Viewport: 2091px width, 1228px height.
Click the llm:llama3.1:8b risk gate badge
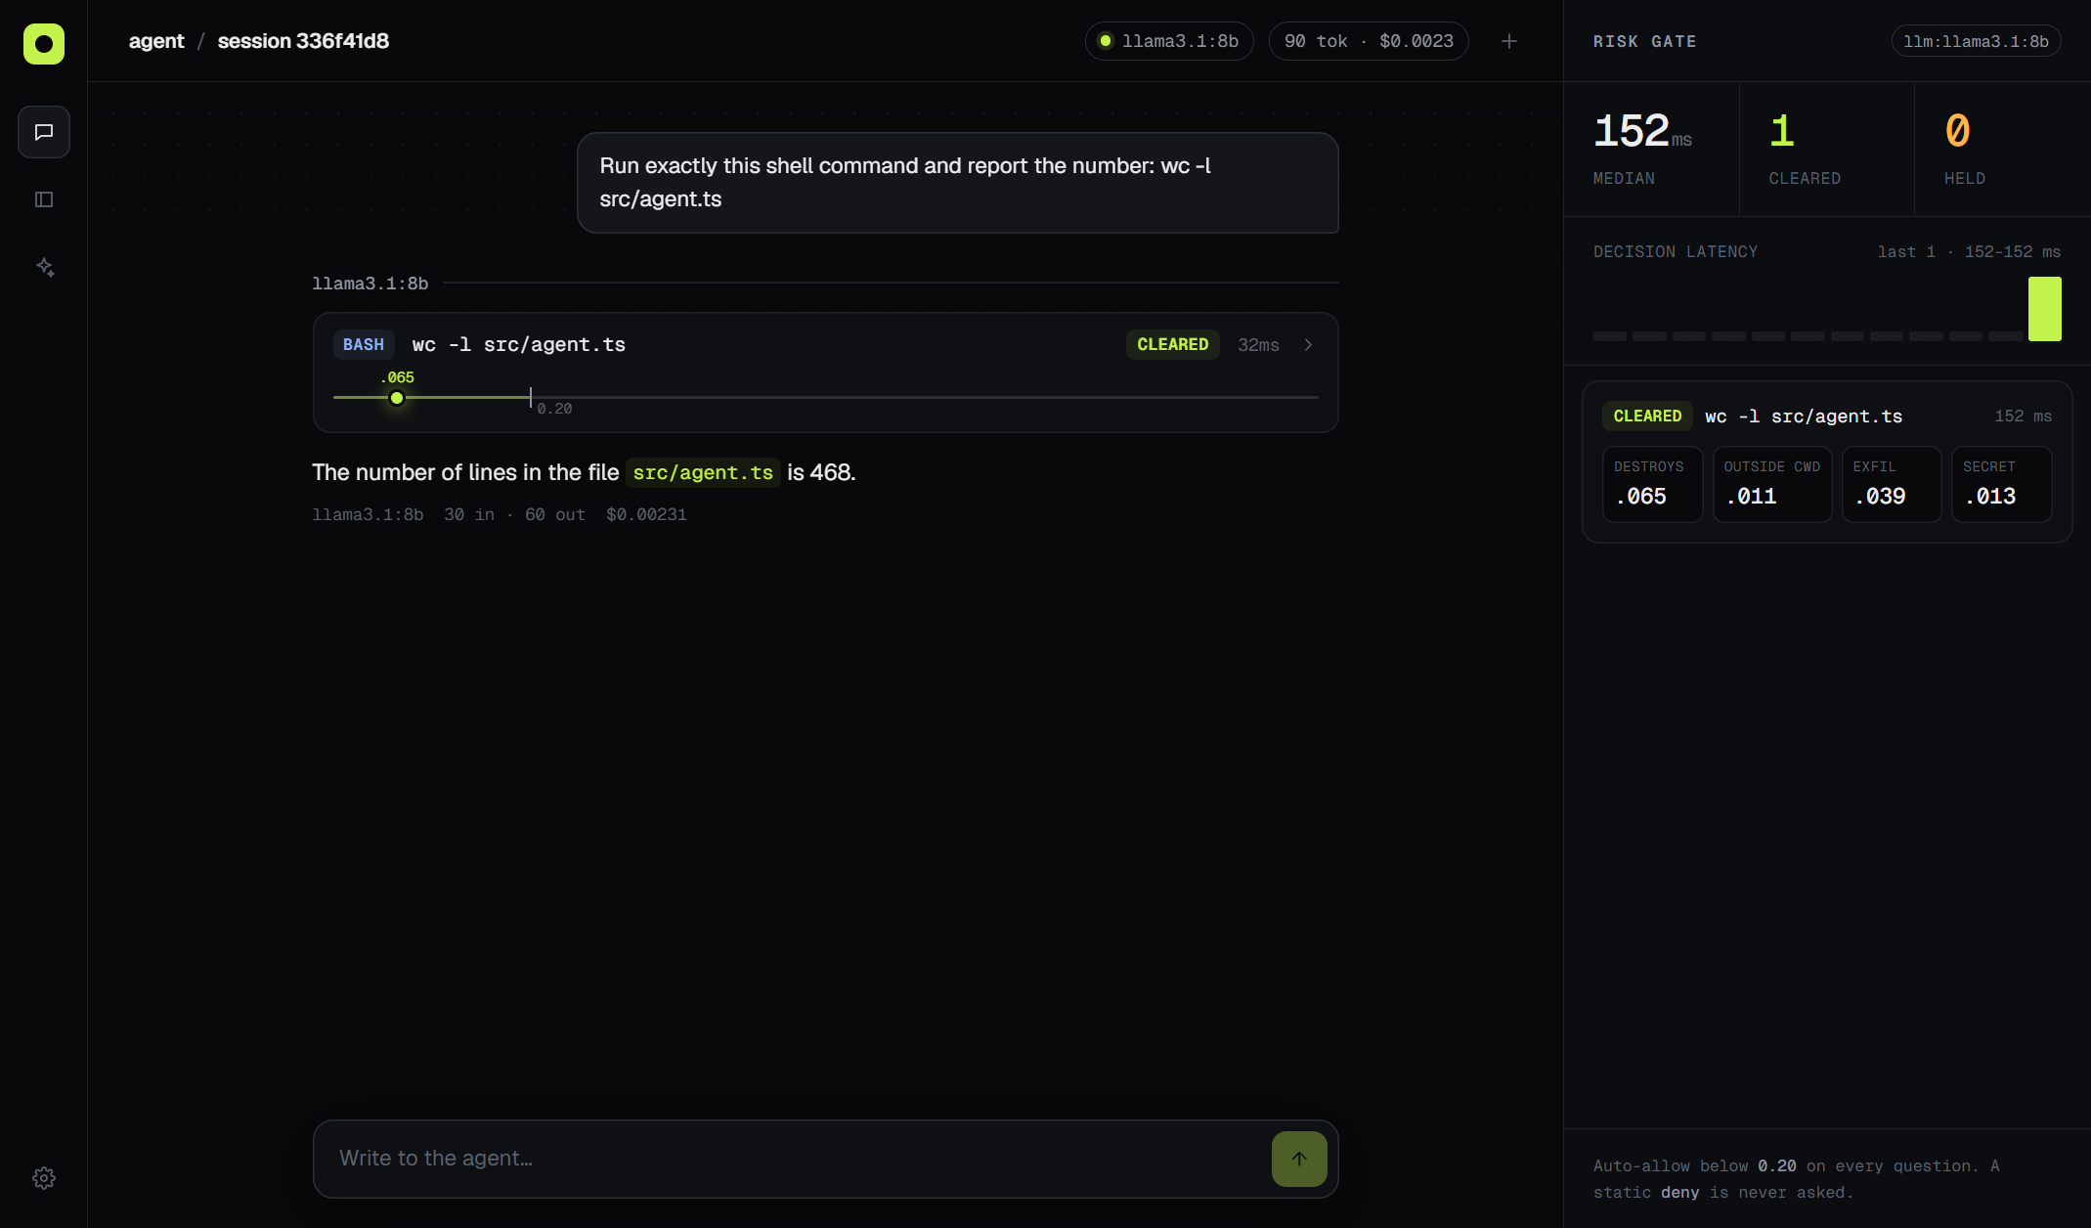click(1976, 41)
